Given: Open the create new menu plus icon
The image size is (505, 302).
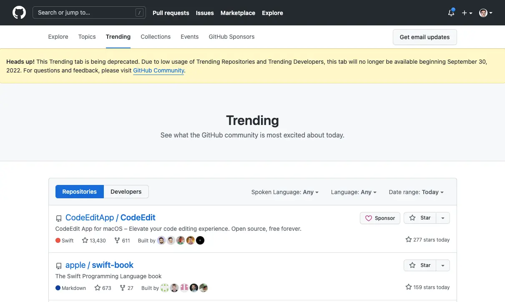Looking at the screenshot, I should 465,13.
